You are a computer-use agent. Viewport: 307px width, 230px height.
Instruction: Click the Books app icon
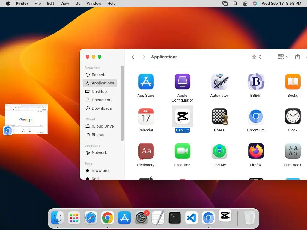(x=293, y=81)
